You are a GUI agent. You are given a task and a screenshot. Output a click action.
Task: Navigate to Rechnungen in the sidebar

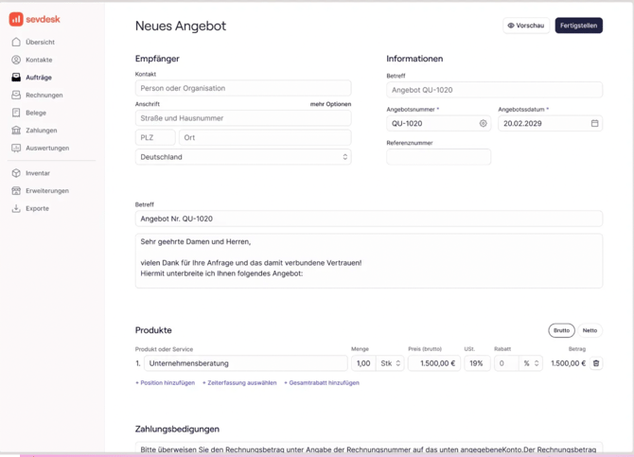tap(44, 96)
